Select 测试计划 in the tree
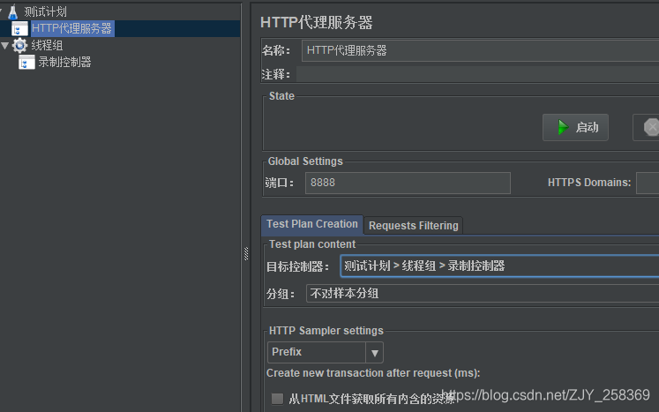The width and height of the screenshot is (659, 412). pyautogui.click(x=45, y=11)
